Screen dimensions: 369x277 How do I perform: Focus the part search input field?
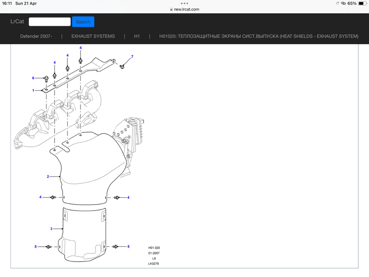pyautogui.click(x=50, y=22)
